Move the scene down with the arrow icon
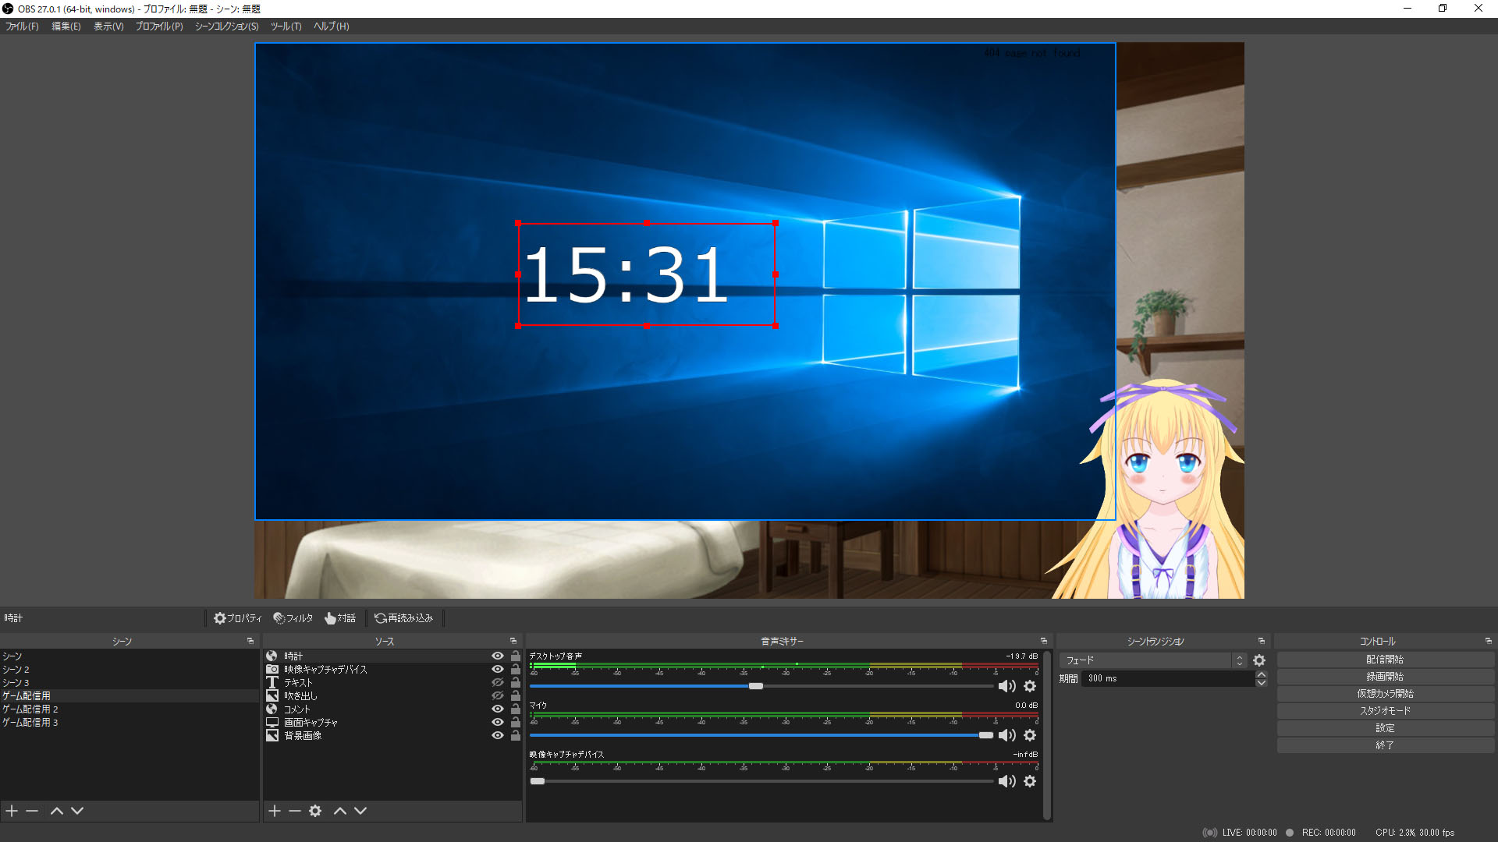The image size is (1498, 842). click(x=77, y=811)
